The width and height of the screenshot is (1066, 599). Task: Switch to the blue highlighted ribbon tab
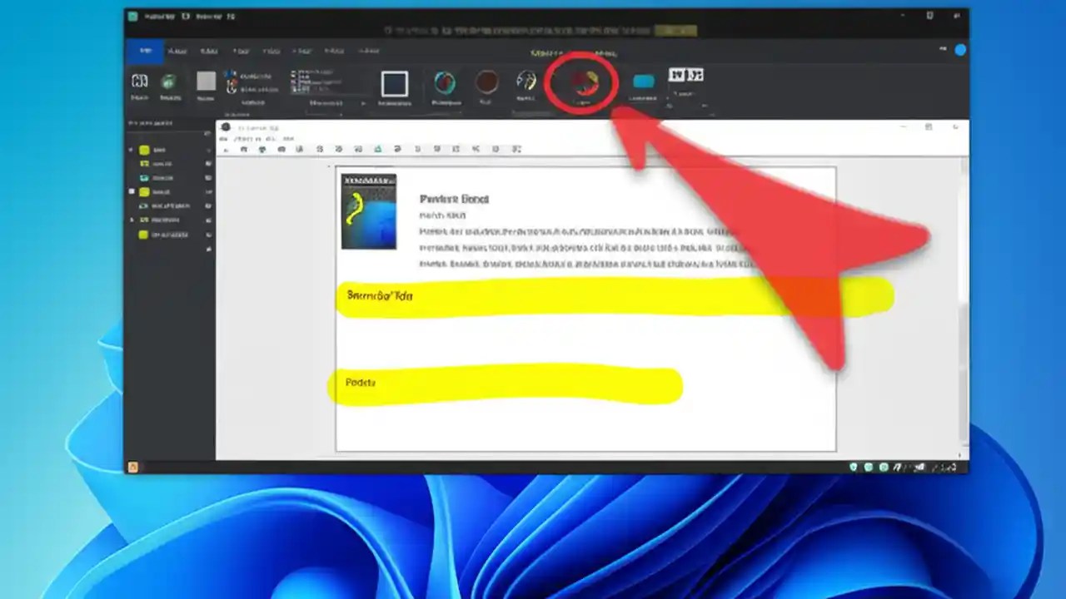tap(146, 51)
